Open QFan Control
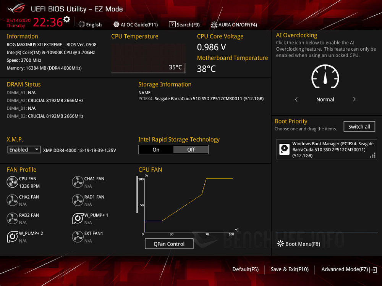Viewport: 382px width, 286px height. click(169, 244)
